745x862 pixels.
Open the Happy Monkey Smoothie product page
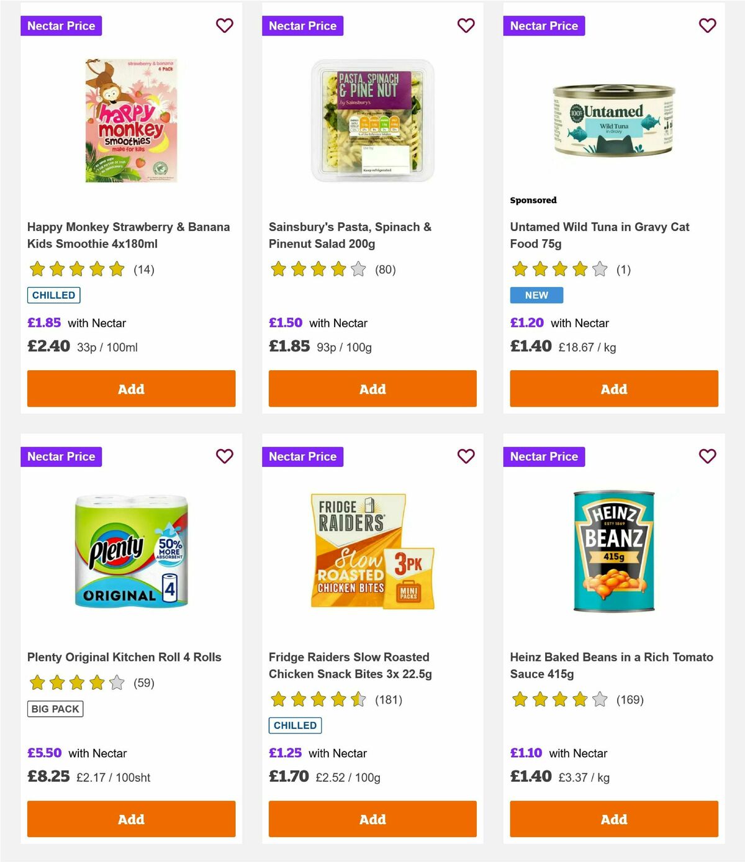129,235
